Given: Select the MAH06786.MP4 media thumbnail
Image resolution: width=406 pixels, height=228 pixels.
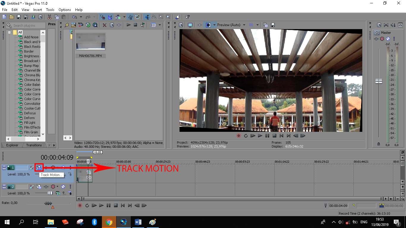Looking at the screenshot, I should (90, 42).
